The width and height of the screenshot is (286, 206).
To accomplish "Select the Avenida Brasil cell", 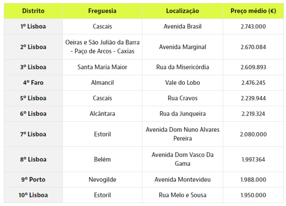I will tap(182, 26).
